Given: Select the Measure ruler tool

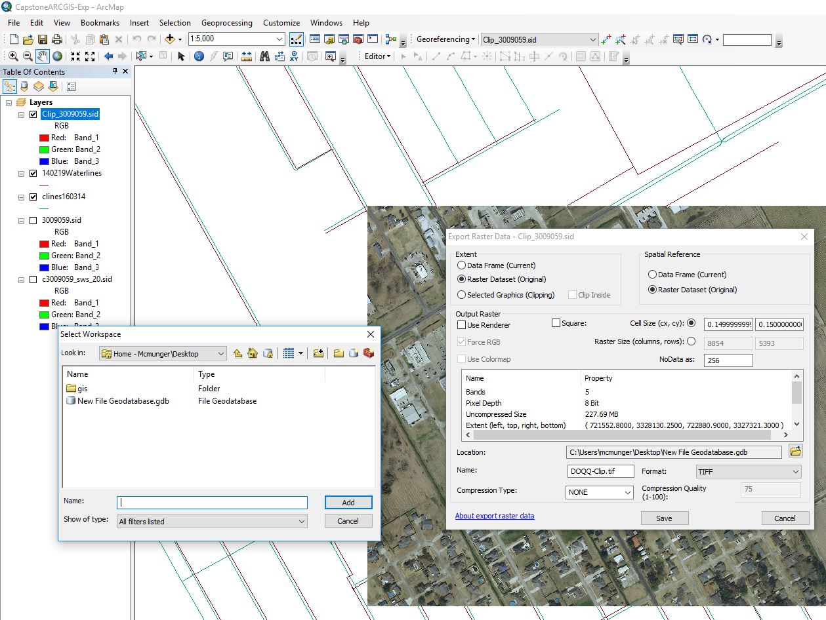Looking at the screenshot, I should [247, 56].
